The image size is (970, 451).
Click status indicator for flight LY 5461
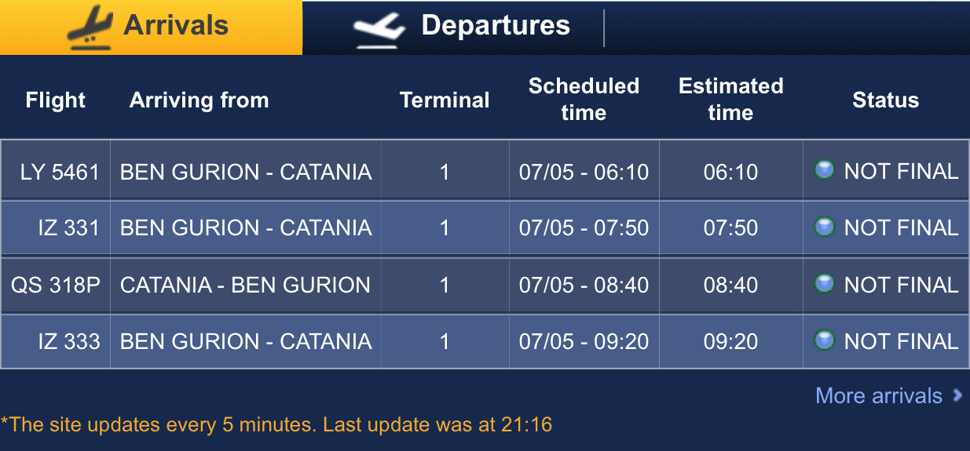824,170
